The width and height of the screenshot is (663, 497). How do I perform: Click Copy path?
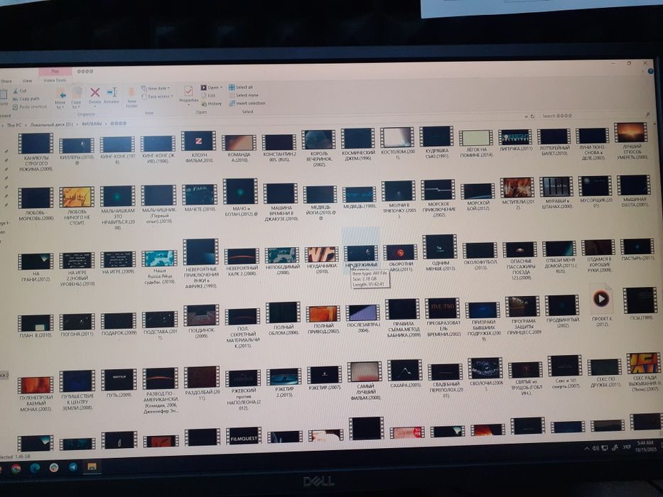click(x=26, y=99)
